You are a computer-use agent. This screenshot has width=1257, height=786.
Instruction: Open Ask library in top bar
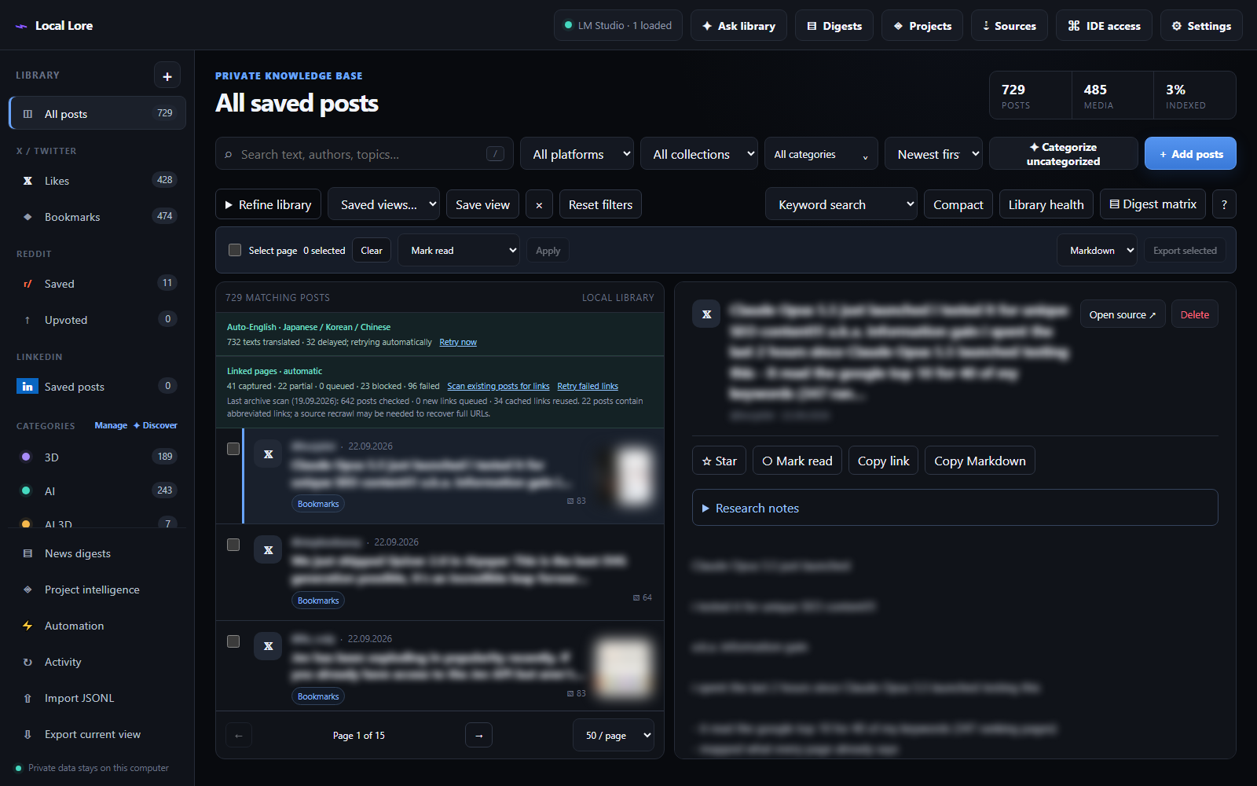tap(738, 25)
